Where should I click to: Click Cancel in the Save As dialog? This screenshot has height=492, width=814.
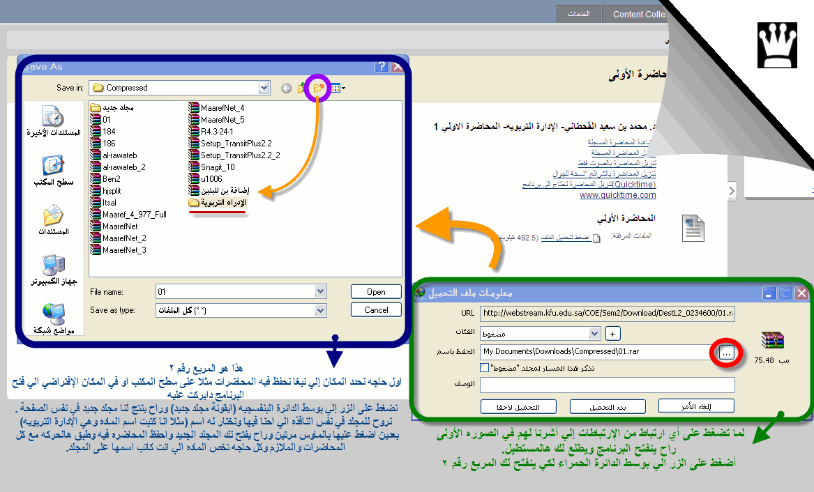[377, 310]
